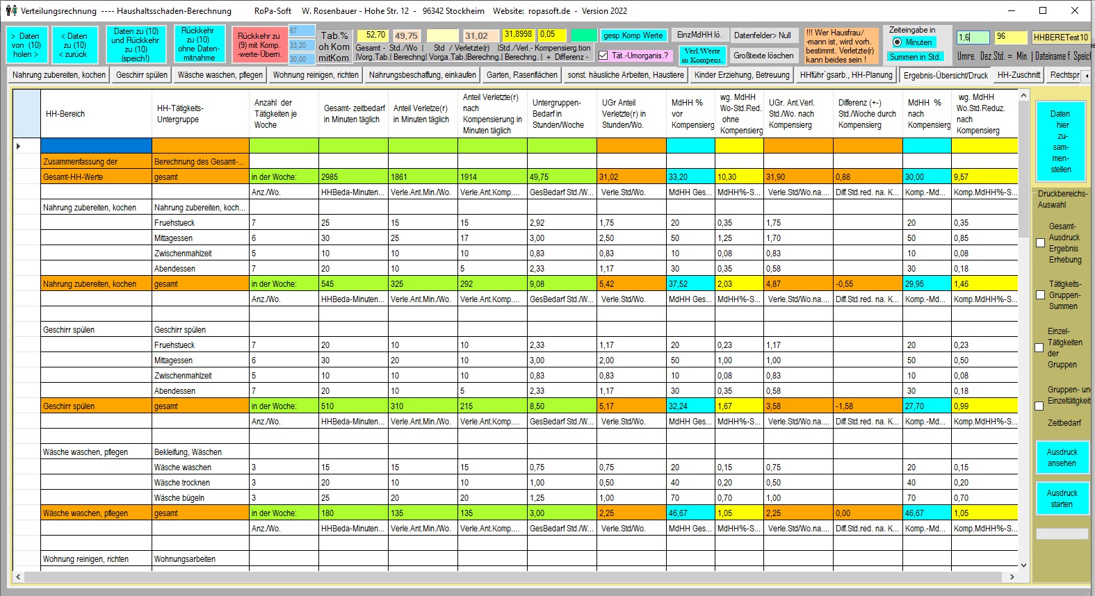The width and height of the screenshot is (1095, 596).
Task: Click the row selector arrow in the grid
Action: click(x=19, y=146)
